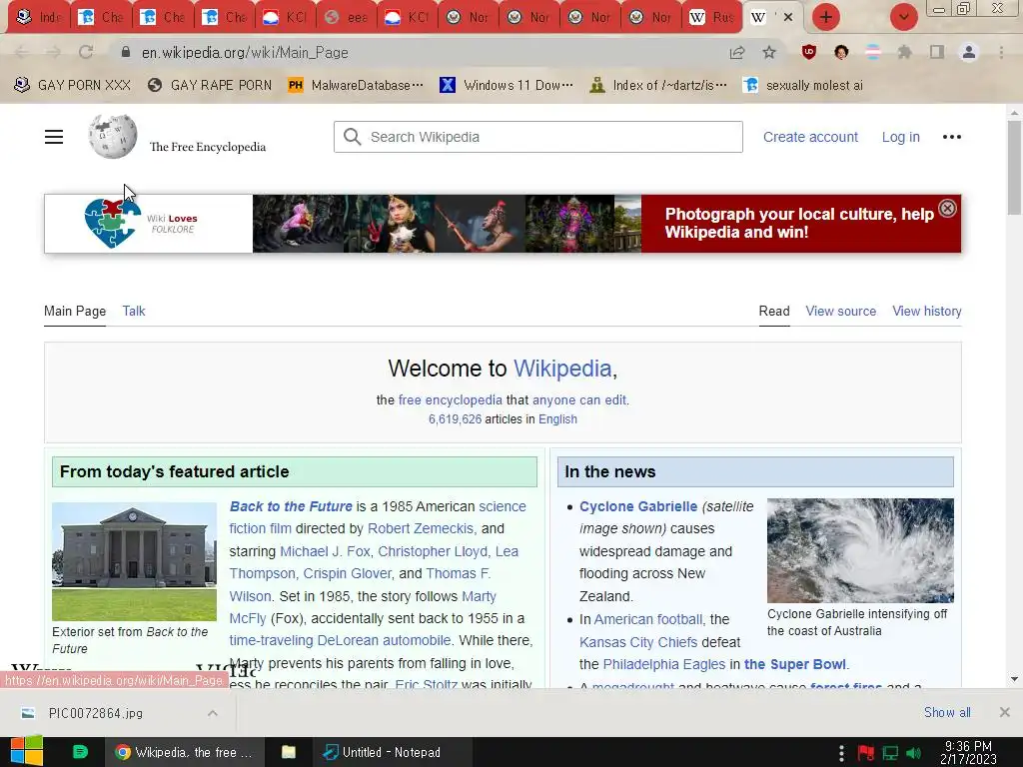Open the Robert Zemeckis link
Image resolution: width=1023 pixels, height=767 pixels.
pos(421,529)
